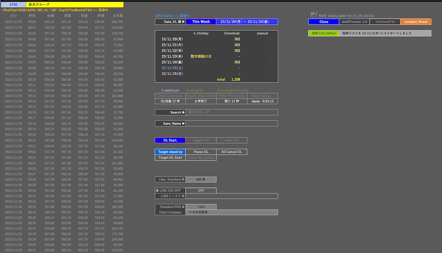The image size is (442, 253).
Task: Click the GetSoundFile button
Action: (385, 22)
